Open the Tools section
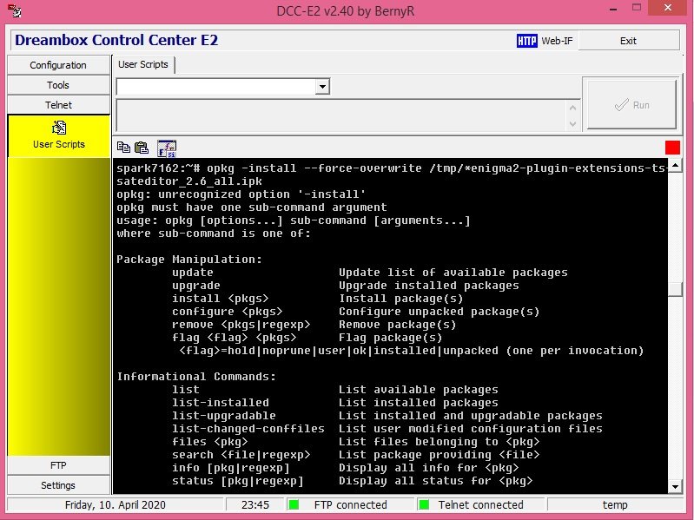Screen dimensions: 694x520 58,85
